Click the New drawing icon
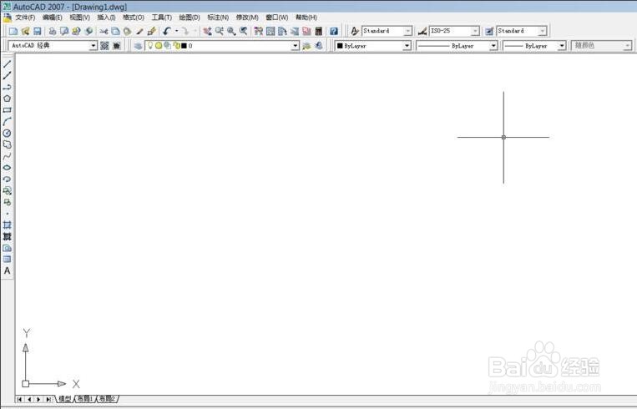 click(13, 31)
